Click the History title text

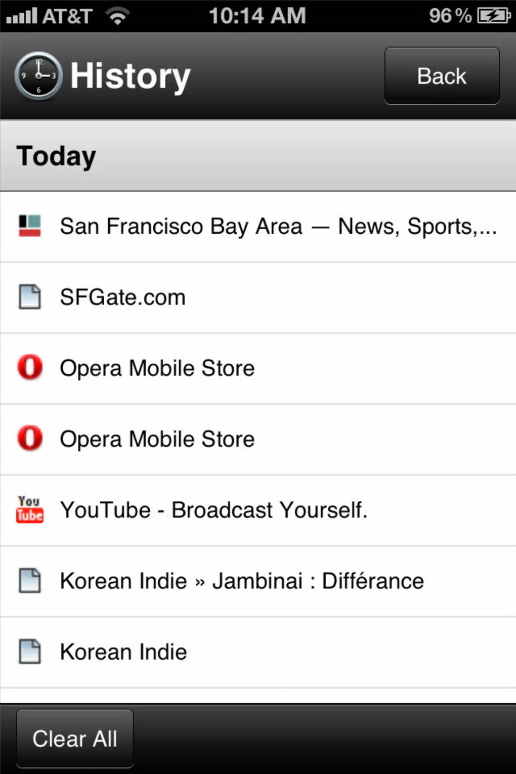(x=130, y=76)
